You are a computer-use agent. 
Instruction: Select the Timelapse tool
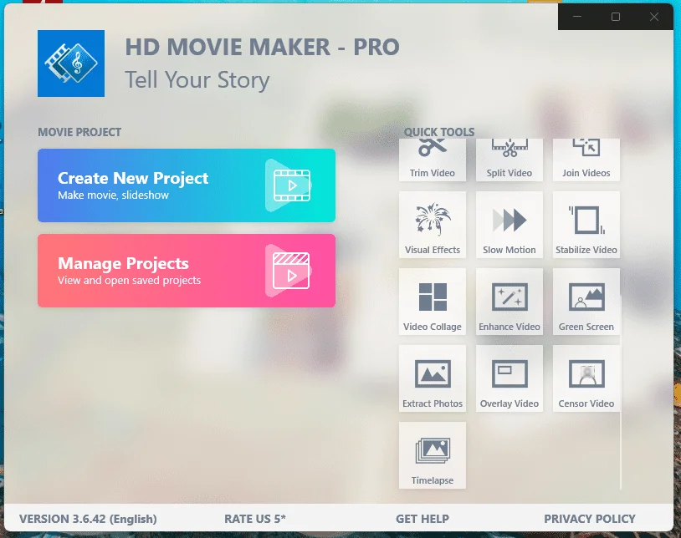click(433, 454)
